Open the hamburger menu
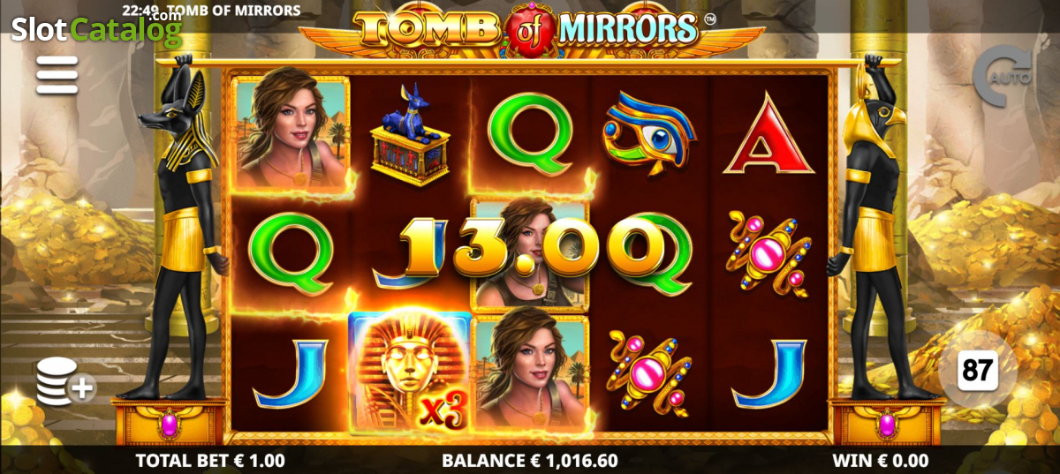 [x=57, y=75]
